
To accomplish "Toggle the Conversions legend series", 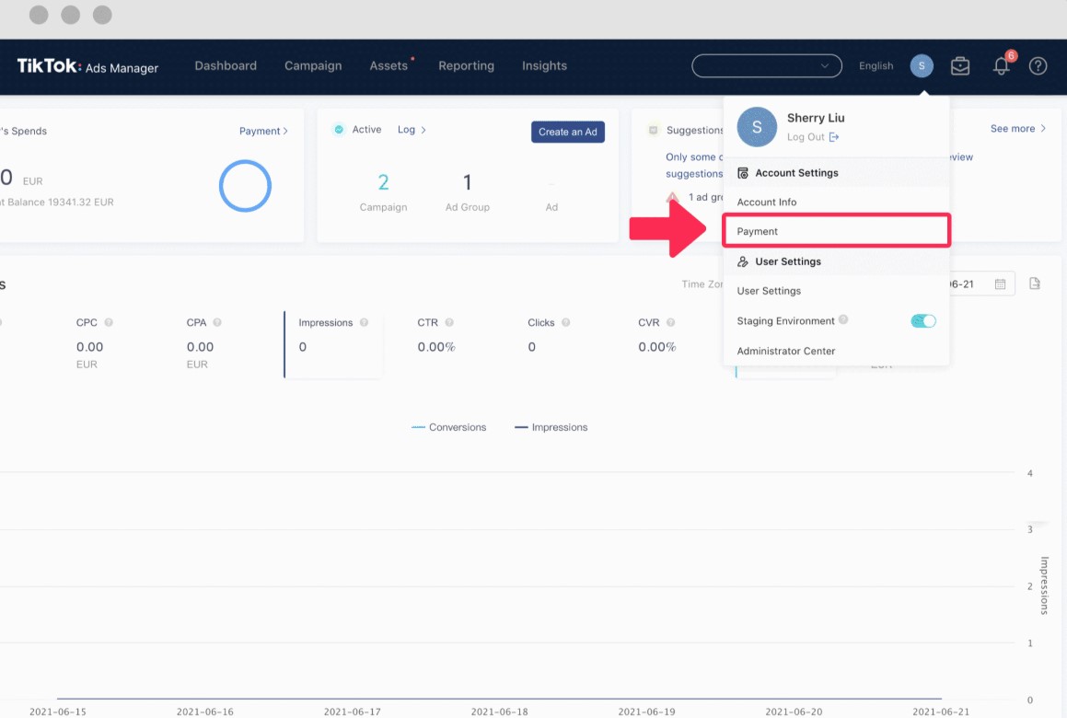I will (449, 427).
